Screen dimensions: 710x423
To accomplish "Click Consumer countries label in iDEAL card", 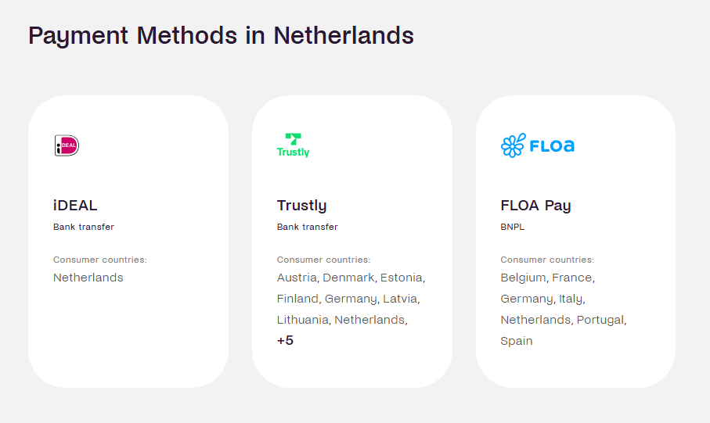I will tap(100, 260).
